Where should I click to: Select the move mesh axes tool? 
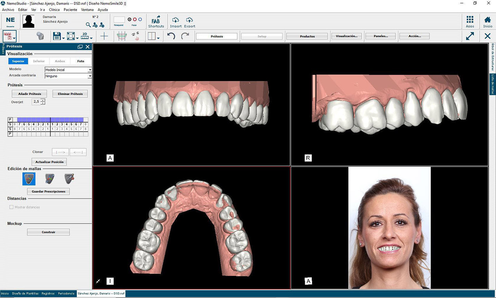[x=29, y=179]
